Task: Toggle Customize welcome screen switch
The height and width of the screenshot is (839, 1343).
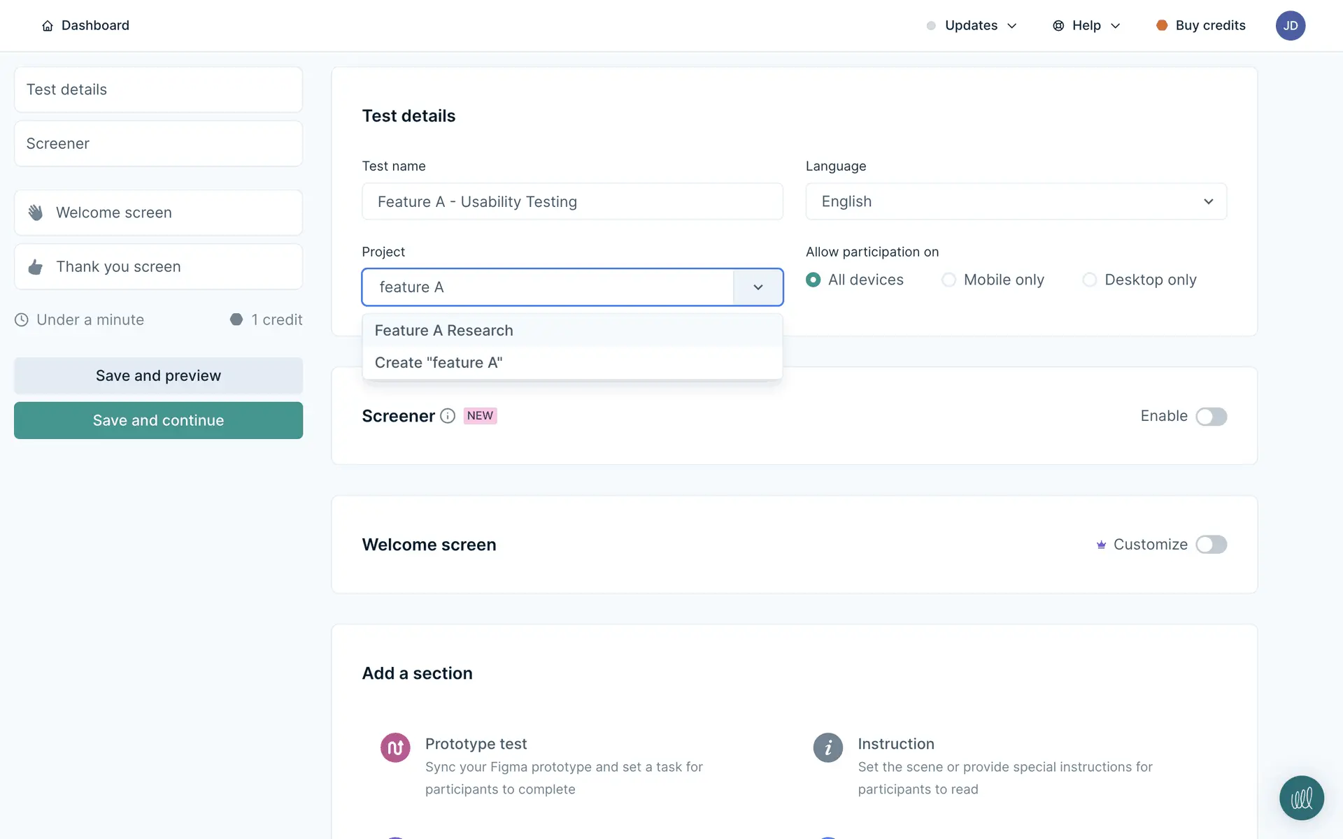Action: [1211, 545]
